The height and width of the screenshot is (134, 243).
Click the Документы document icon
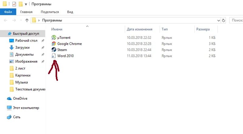click(x=12, y=54)
